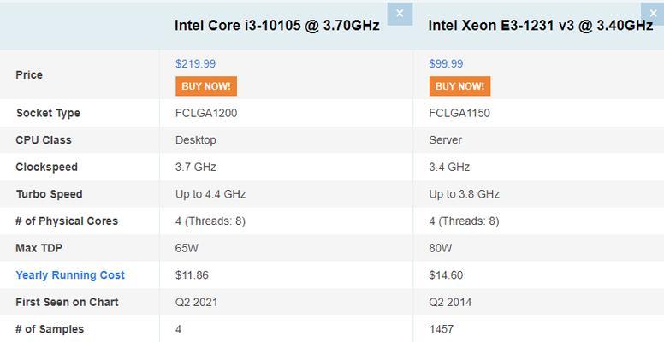Click the CPU Class row label

(44, 140)
